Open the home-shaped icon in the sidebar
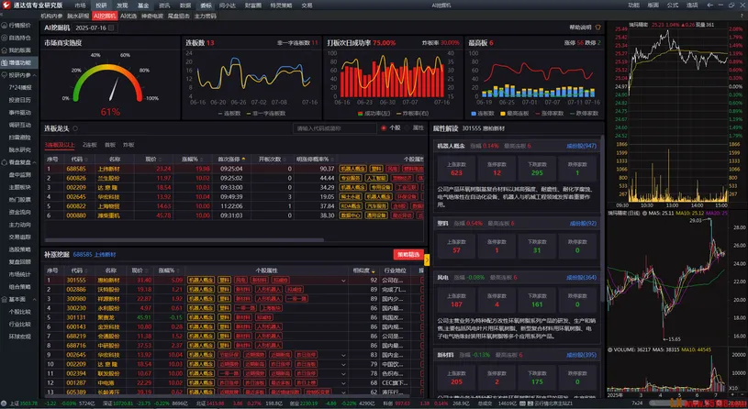748x409 pixels. (x=5, y=50)
